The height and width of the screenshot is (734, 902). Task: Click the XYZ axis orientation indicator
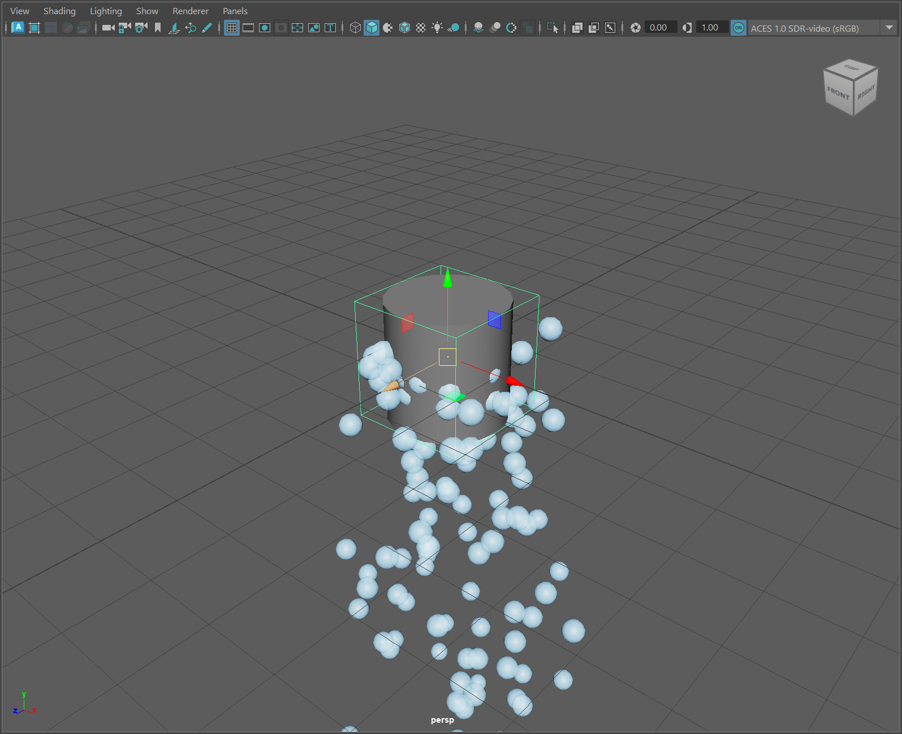(24, 704)
